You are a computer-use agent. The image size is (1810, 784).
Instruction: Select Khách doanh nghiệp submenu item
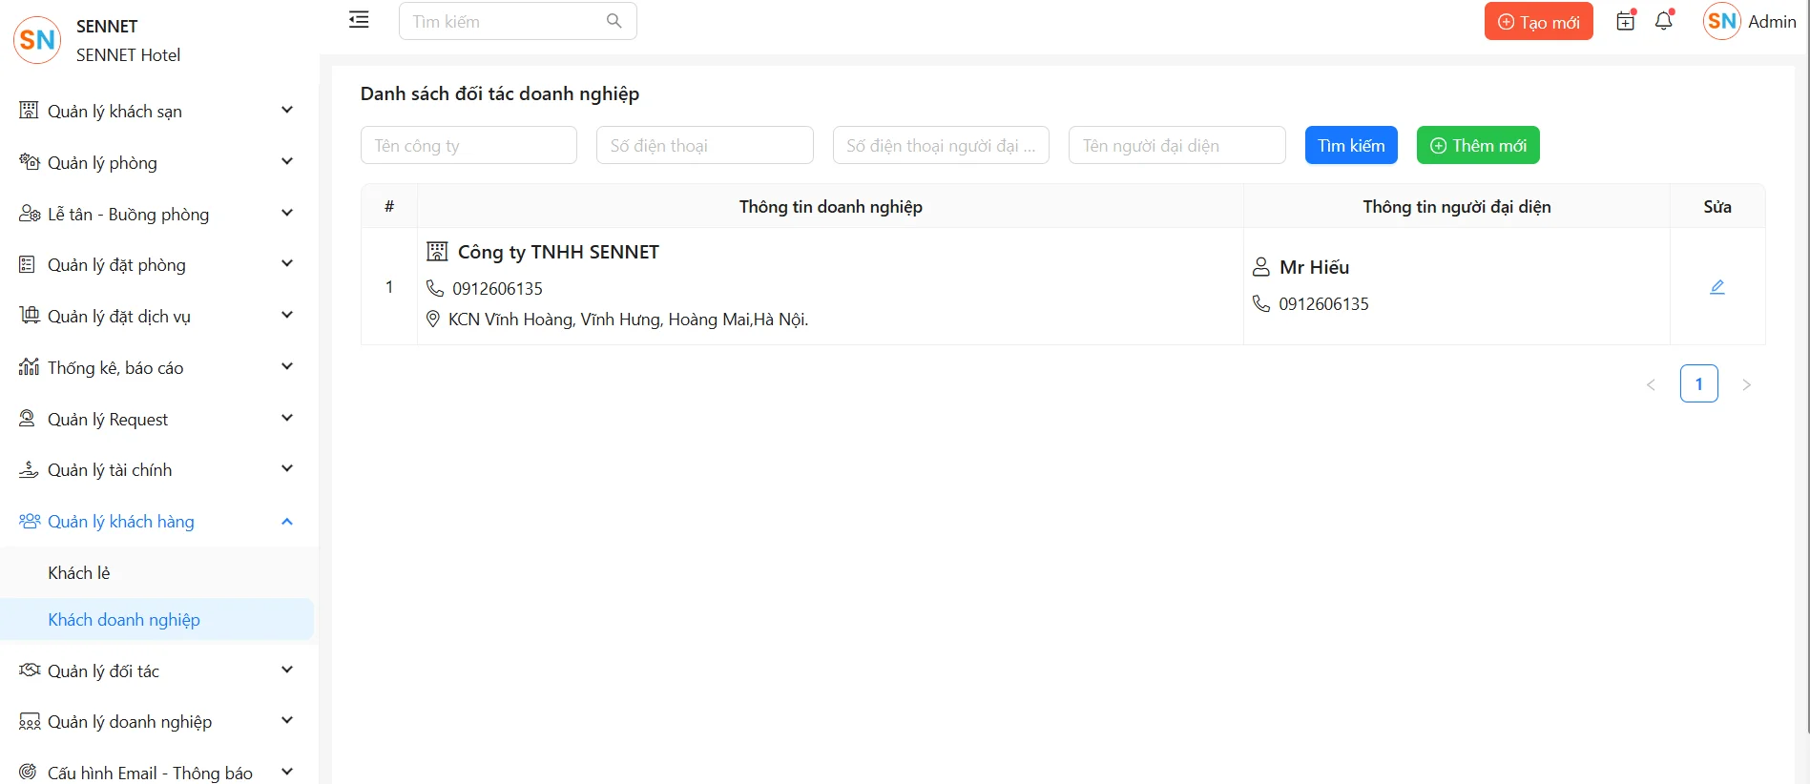[x=124, y=620]
